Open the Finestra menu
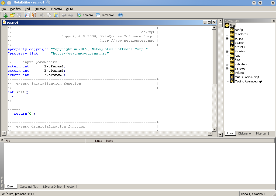 tap(57, 9)
